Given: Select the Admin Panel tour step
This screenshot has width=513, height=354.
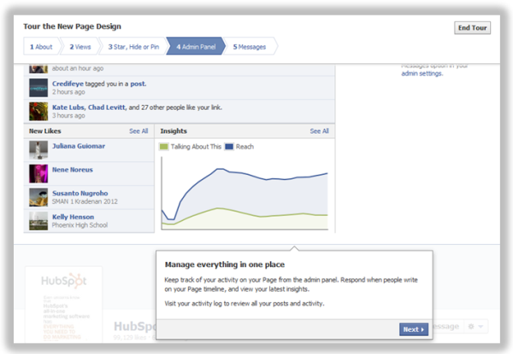Looking at the screenshot, I should pyautogui.click(x=195, y=46).
